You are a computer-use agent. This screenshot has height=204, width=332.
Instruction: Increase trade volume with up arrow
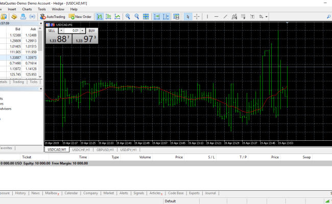(82, 31)
